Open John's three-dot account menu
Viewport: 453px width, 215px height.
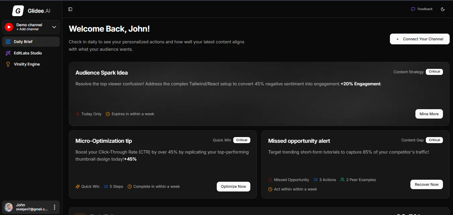coord(54,207)
